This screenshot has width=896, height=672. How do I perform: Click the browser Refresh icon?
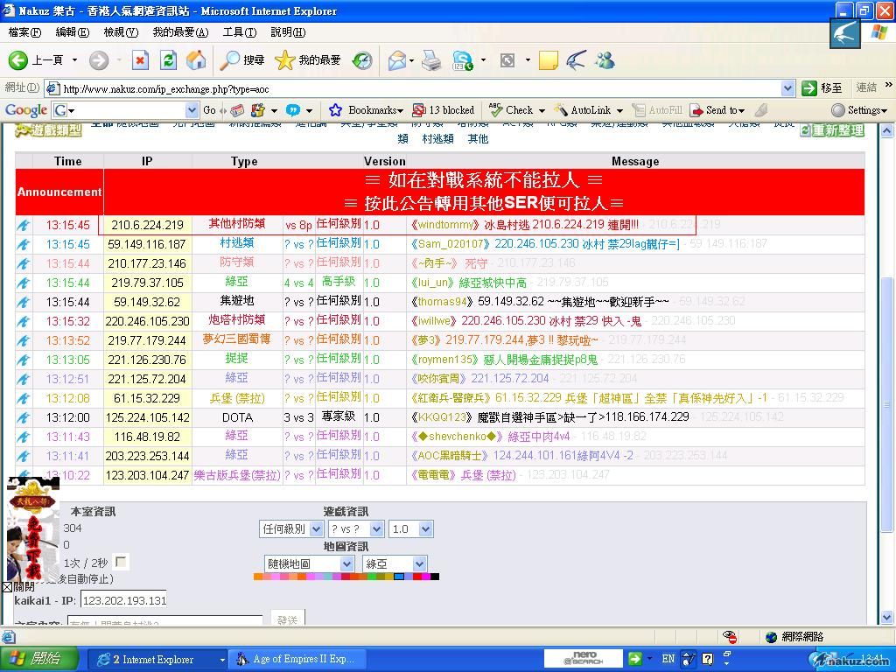click(169, 60)
